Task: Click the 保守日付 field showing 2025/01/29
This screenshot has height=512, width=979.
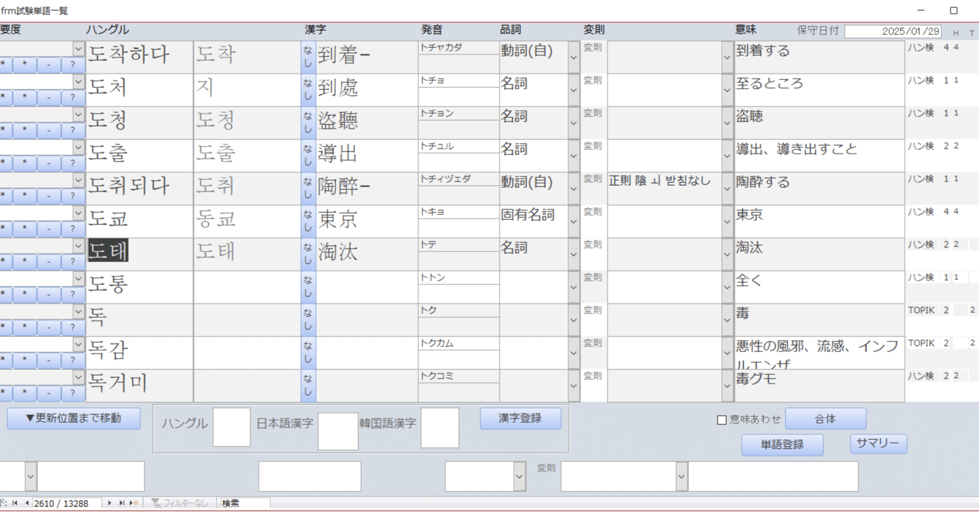Action: pyautogui.click(x=893, y=31)
